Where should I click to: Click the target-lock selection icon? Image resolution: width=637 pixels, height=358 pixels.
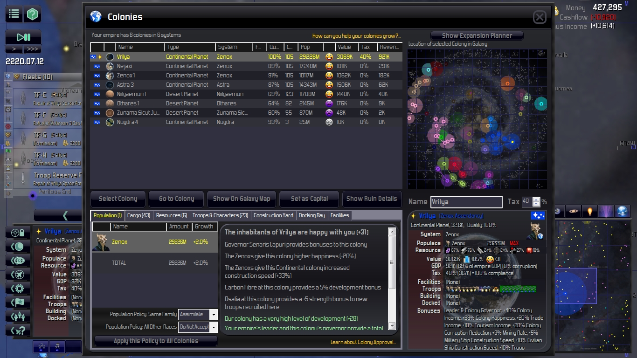tap(18, 232)
